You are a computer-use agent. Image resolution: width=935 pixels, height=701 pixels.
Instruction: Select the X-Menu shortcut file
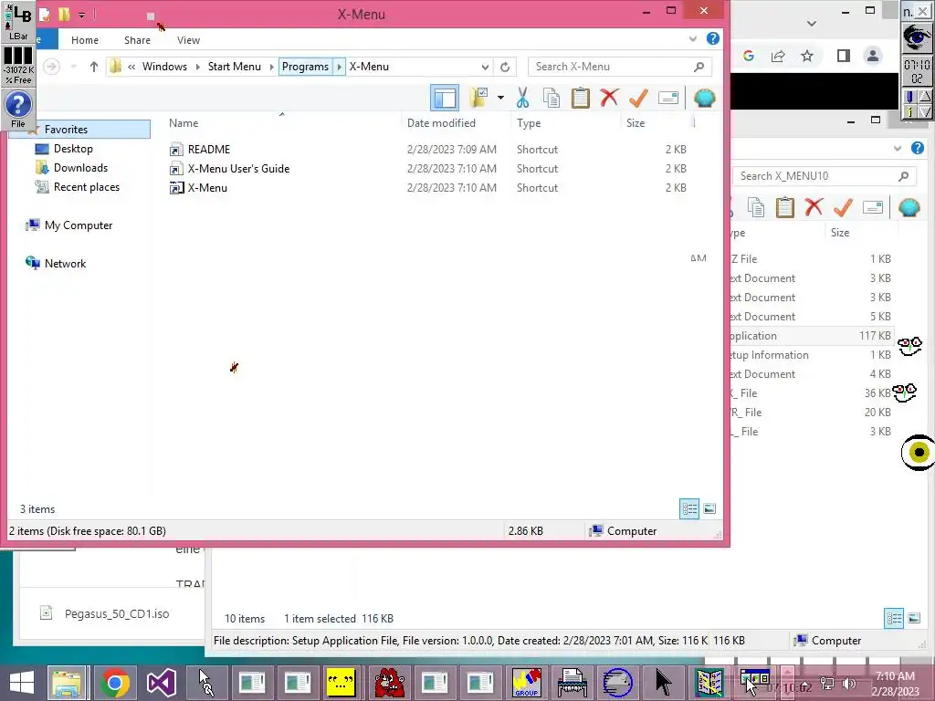pyautogui.click(x=207, y=188)
